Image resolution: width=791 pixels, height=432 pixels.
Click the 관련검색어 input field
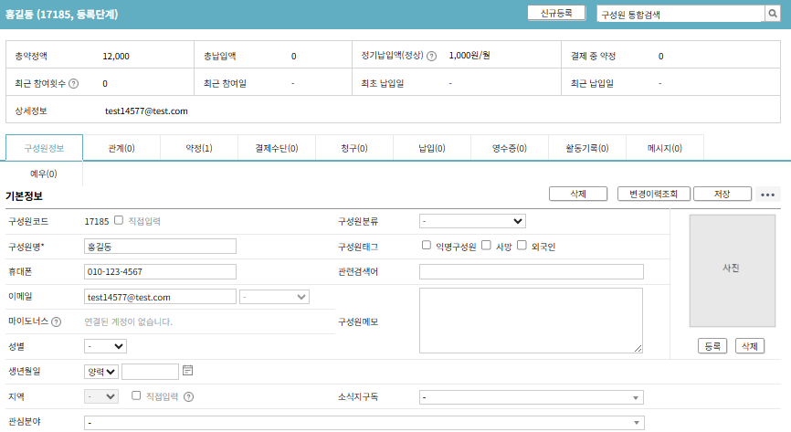click(x=532, y=271)
